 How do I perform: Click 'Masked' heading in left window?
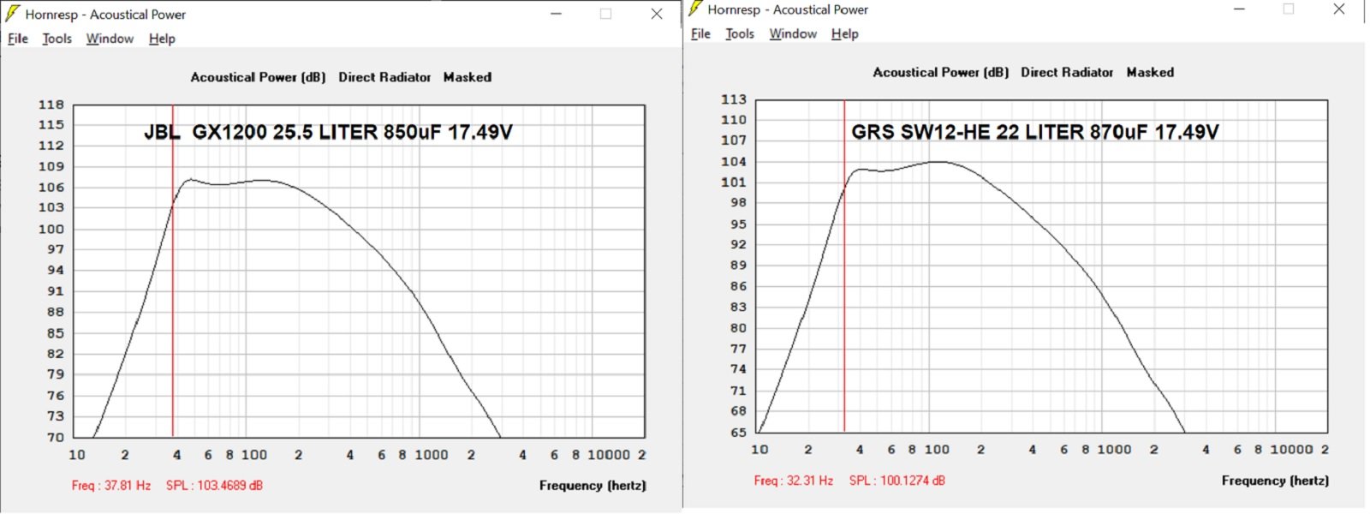click(468, 77)
